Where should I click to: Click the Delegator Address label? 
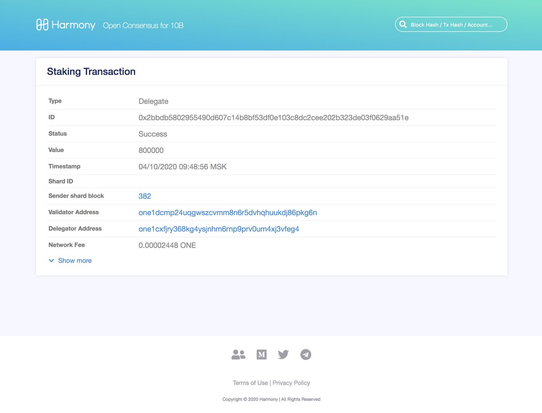75,229
